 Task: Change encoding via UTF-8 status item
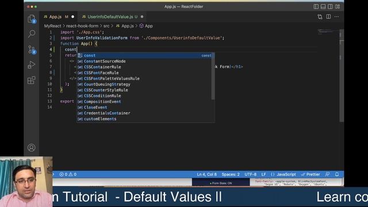251,174
